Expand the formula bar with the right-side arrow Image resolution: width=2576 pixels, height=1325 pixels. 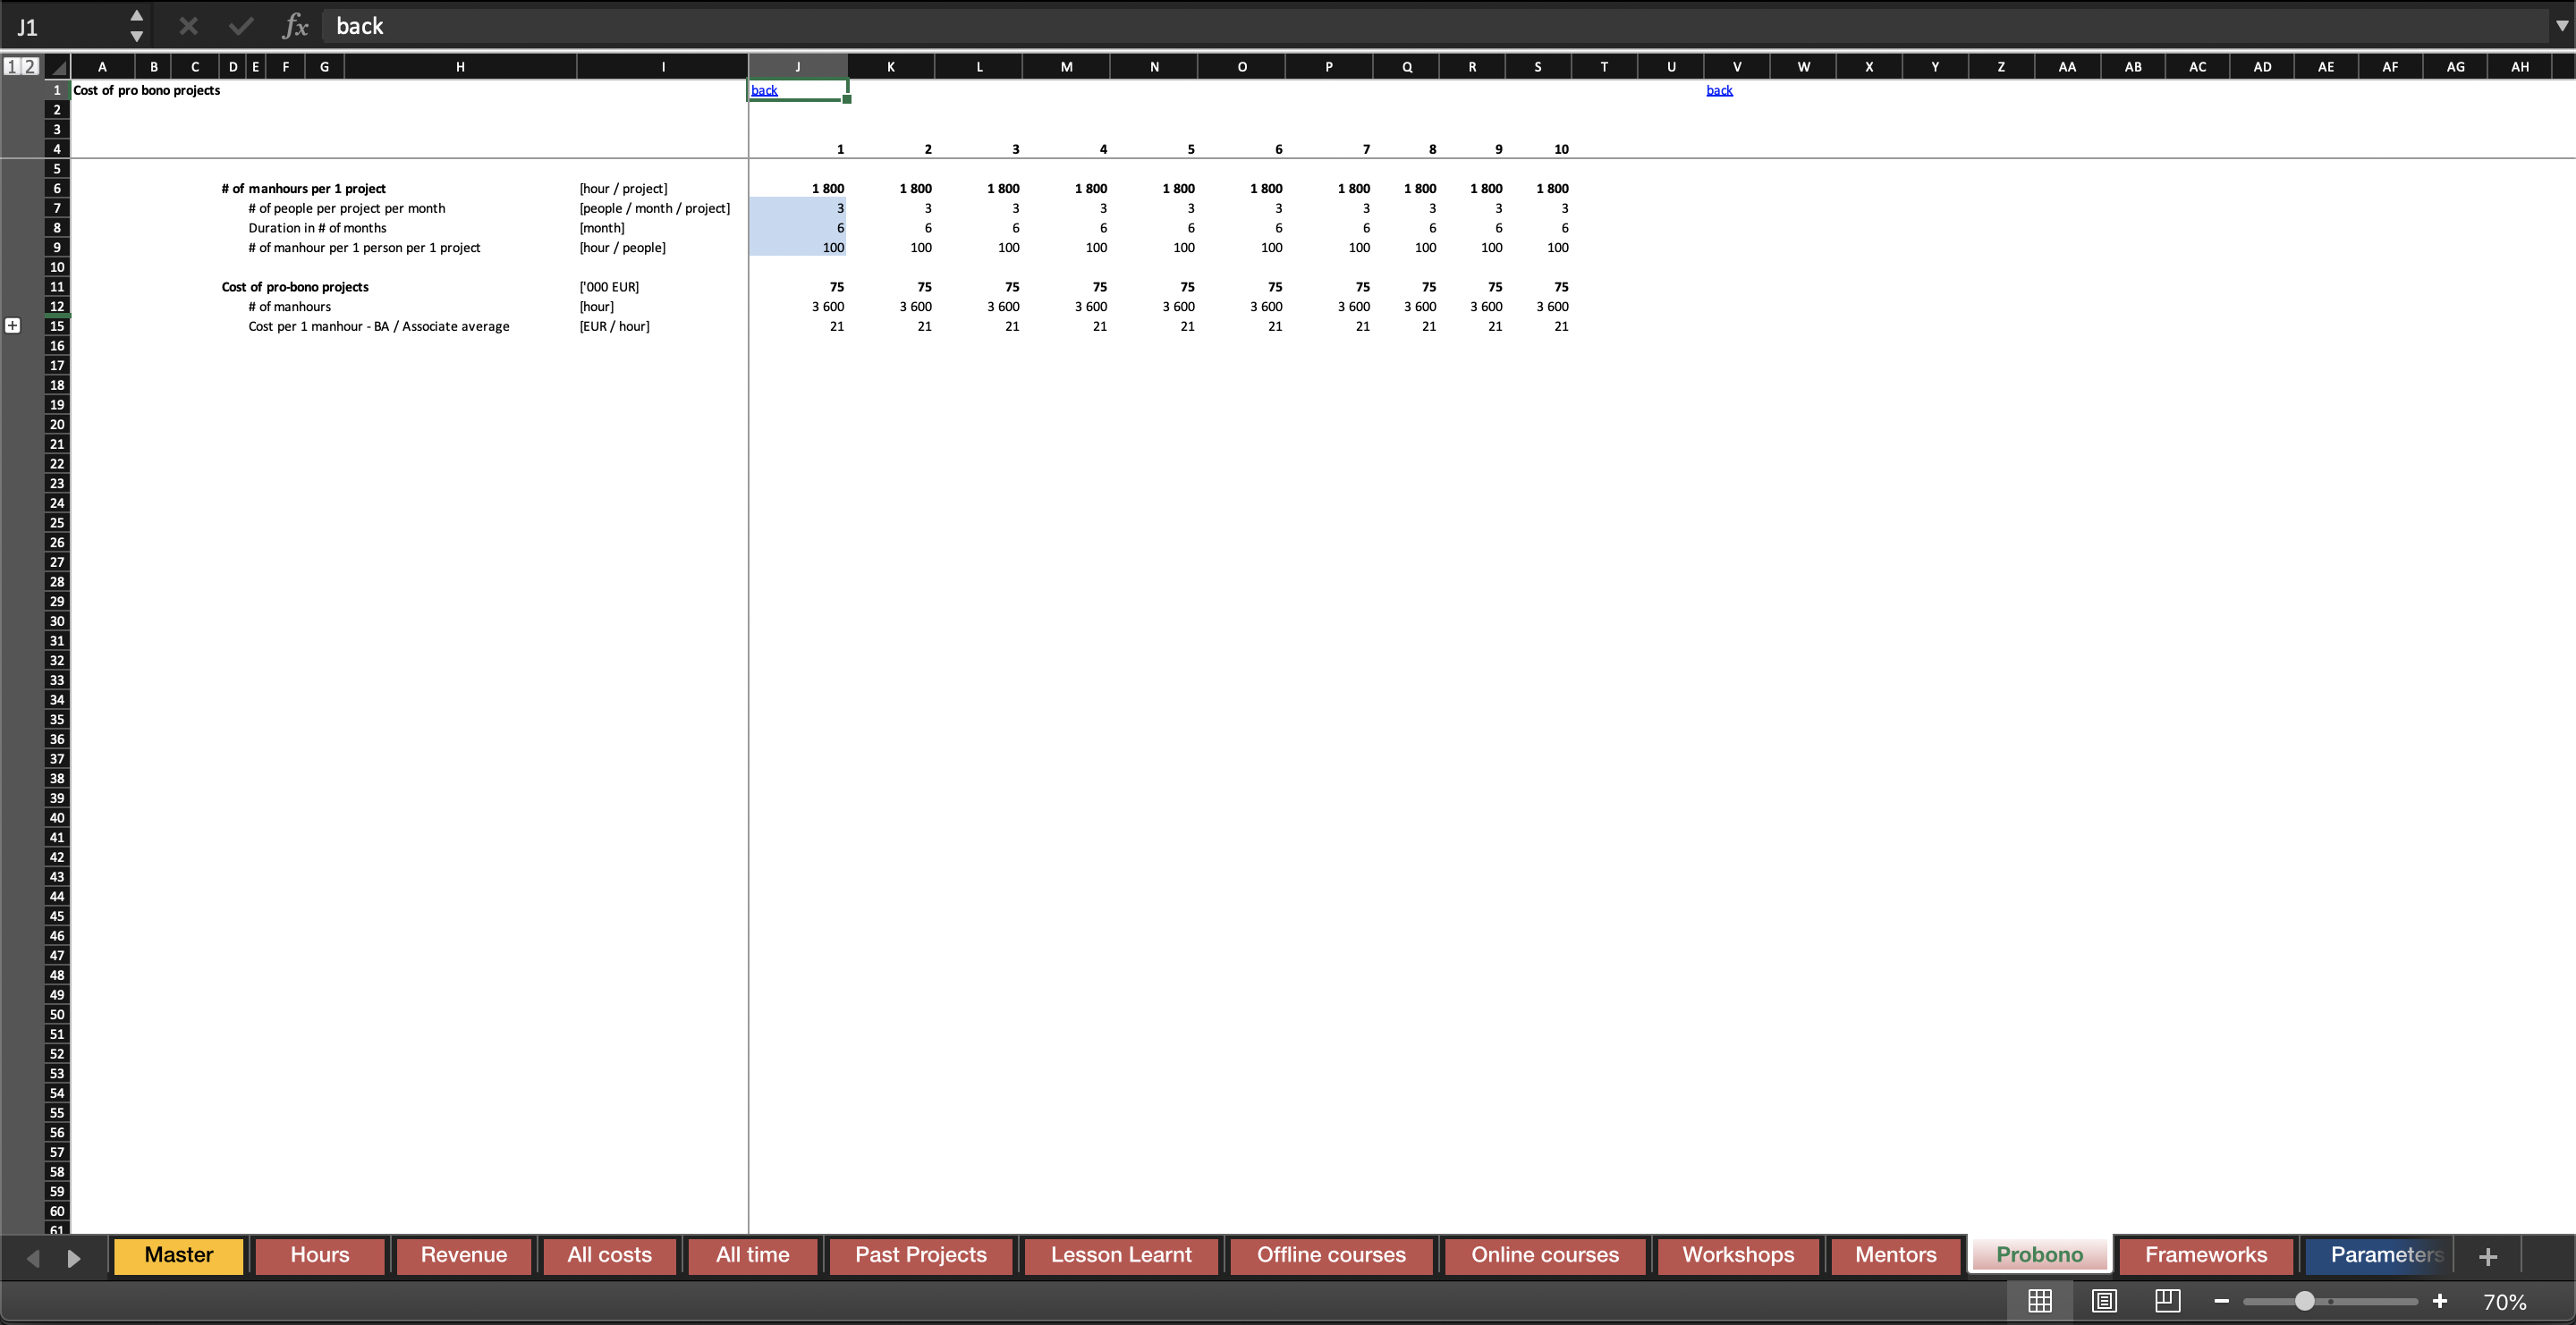2562,26
